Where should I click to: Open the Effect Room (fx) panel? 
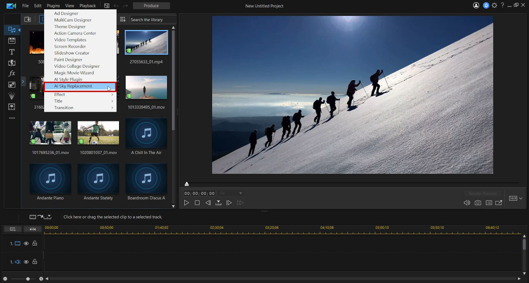(x=11, y=73)
